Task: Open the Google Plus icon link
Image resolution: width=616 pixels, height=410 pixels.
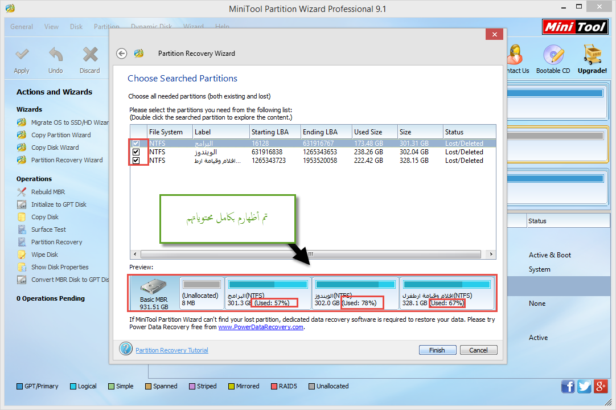Action: [x=601, y=387]
